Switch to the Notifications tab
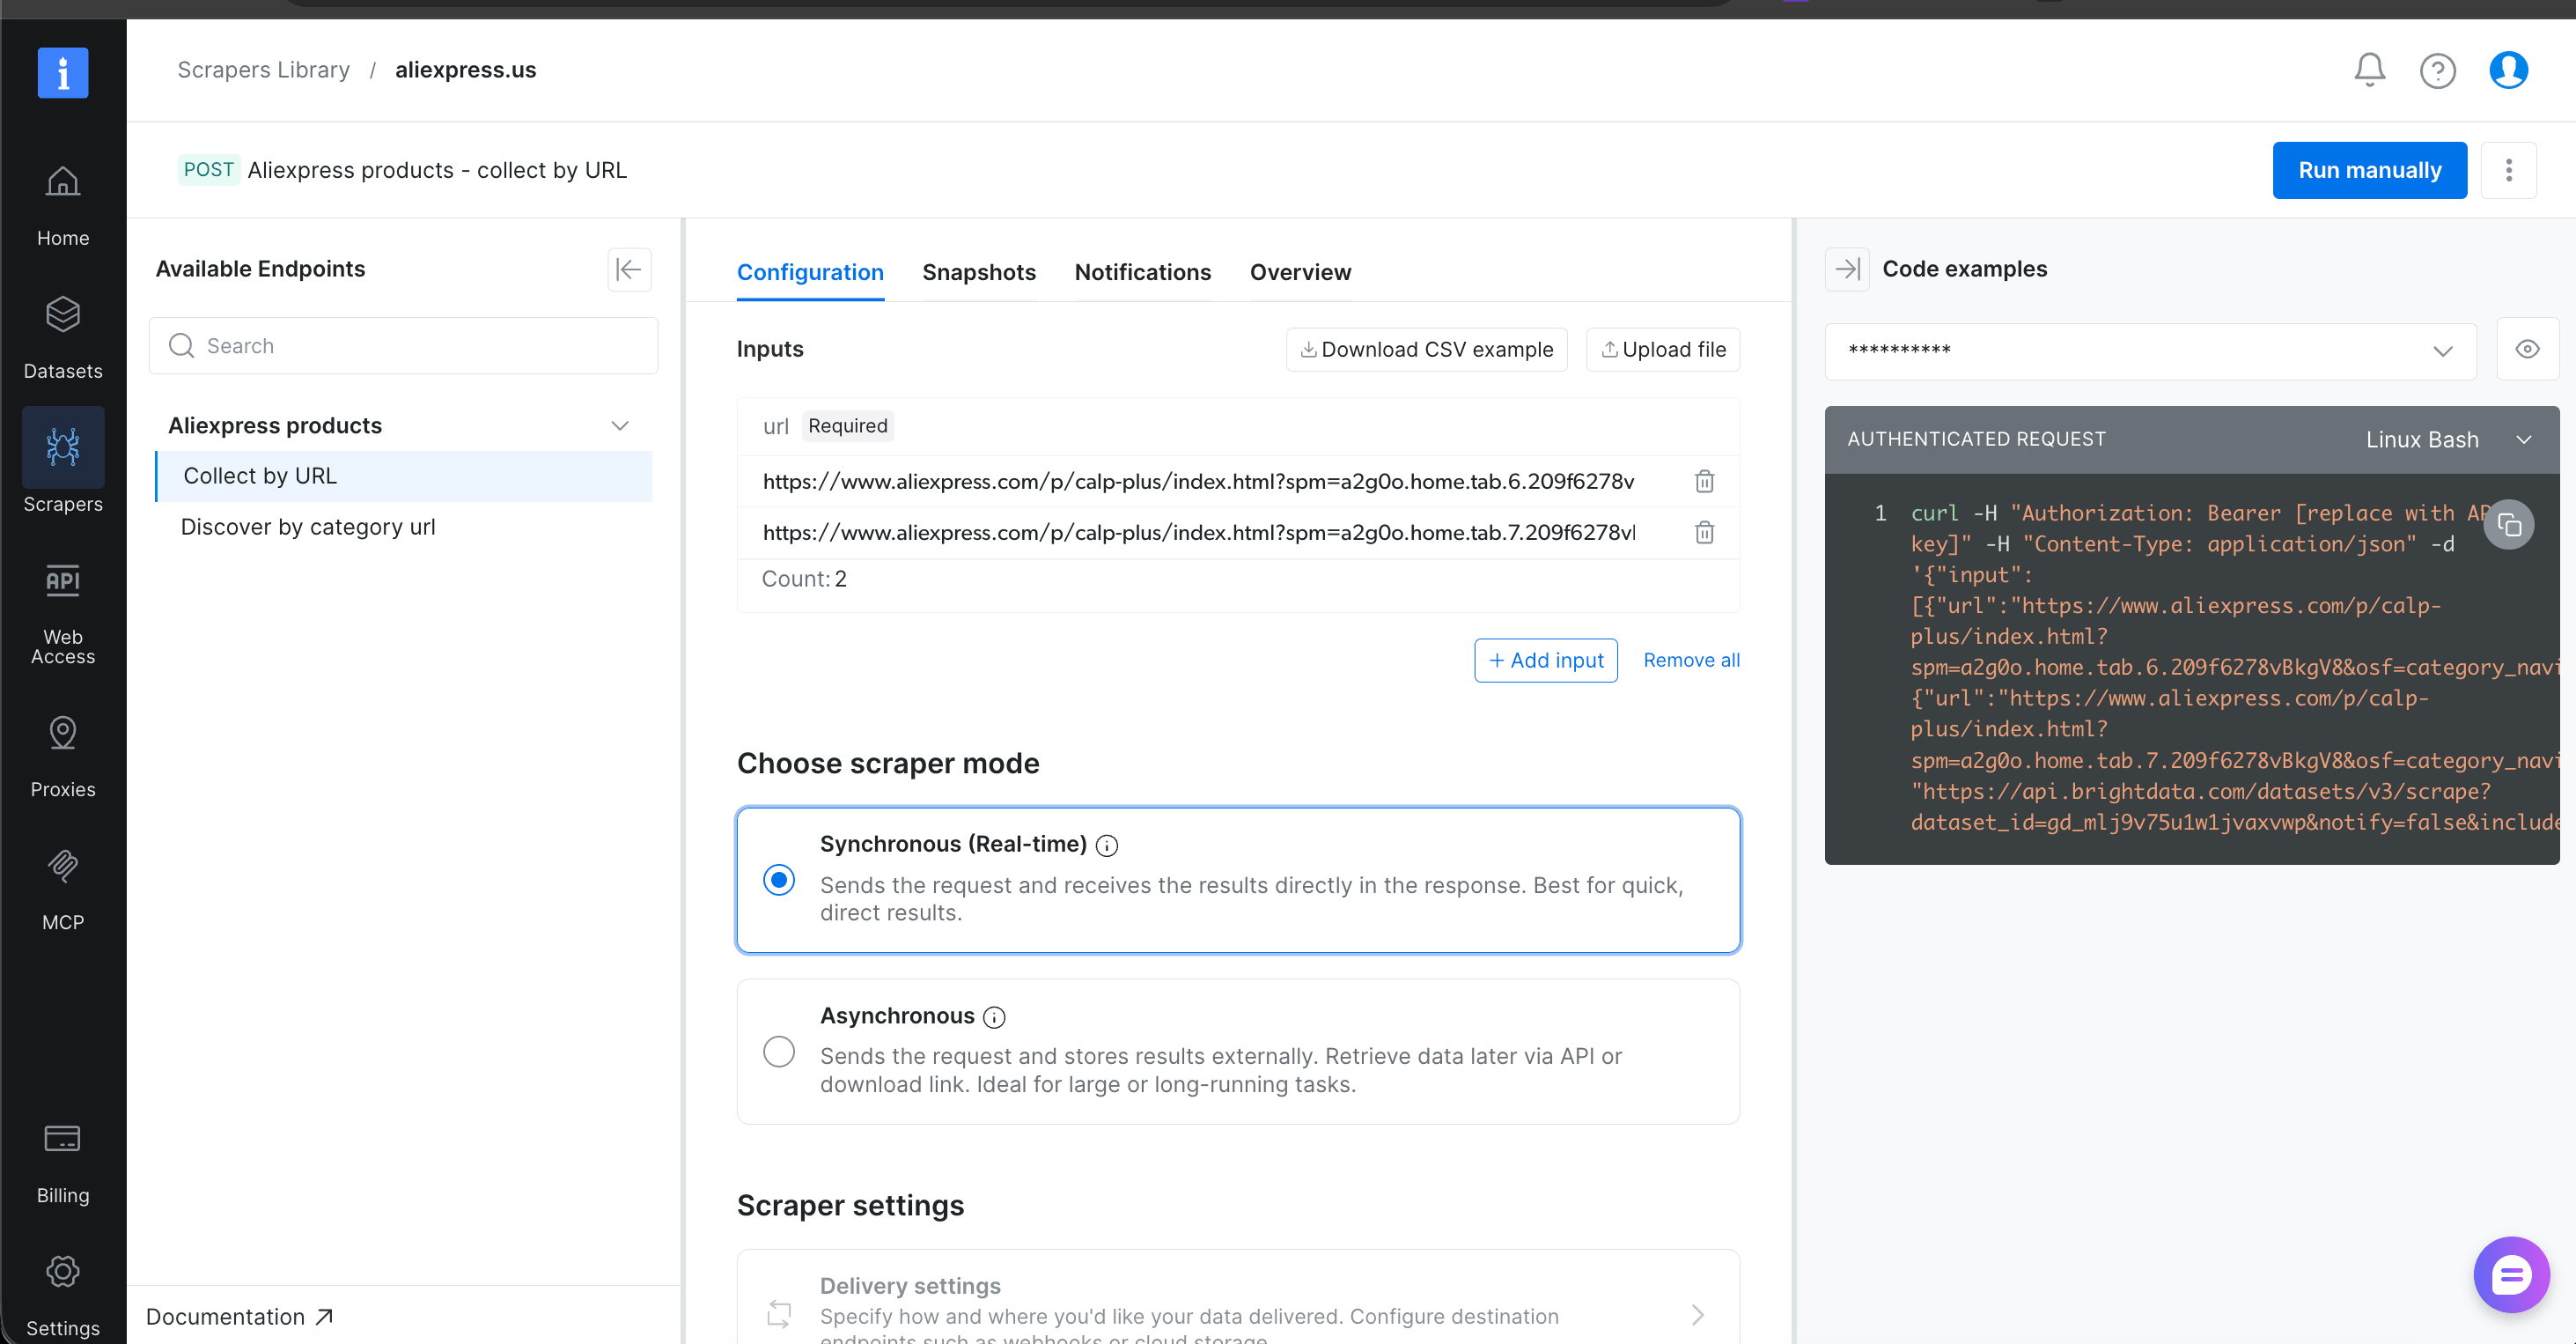Screen dimensions: 2576x1344 pos(1142,272)
